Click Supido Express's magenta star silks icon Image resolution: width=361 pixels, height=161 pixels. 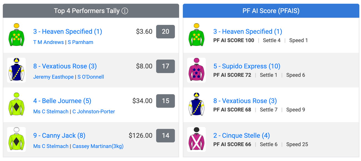(196, 70)
